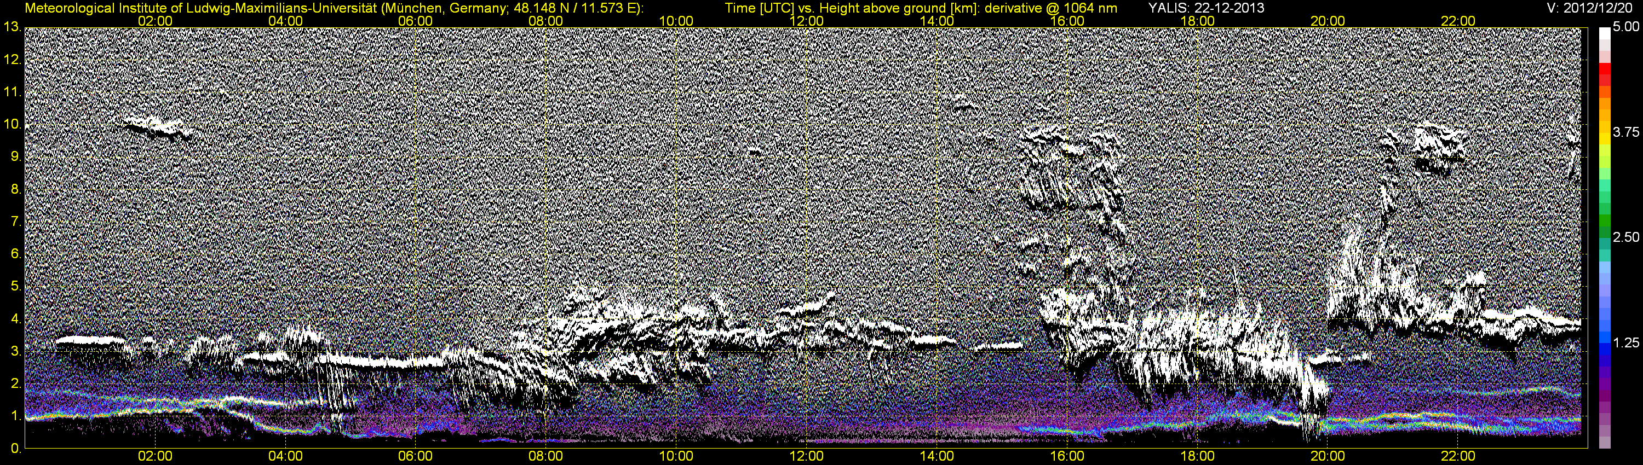Click the height axis label 10

pos(12,125)
